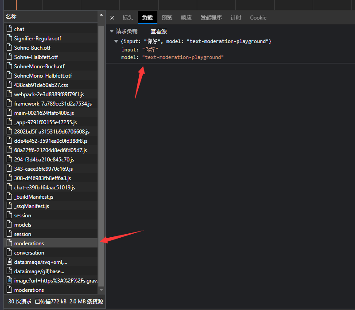Collapse the 请求负载 section
This screenshot has width=355, height=310.
pyautogui.click(x=112, y=31)
